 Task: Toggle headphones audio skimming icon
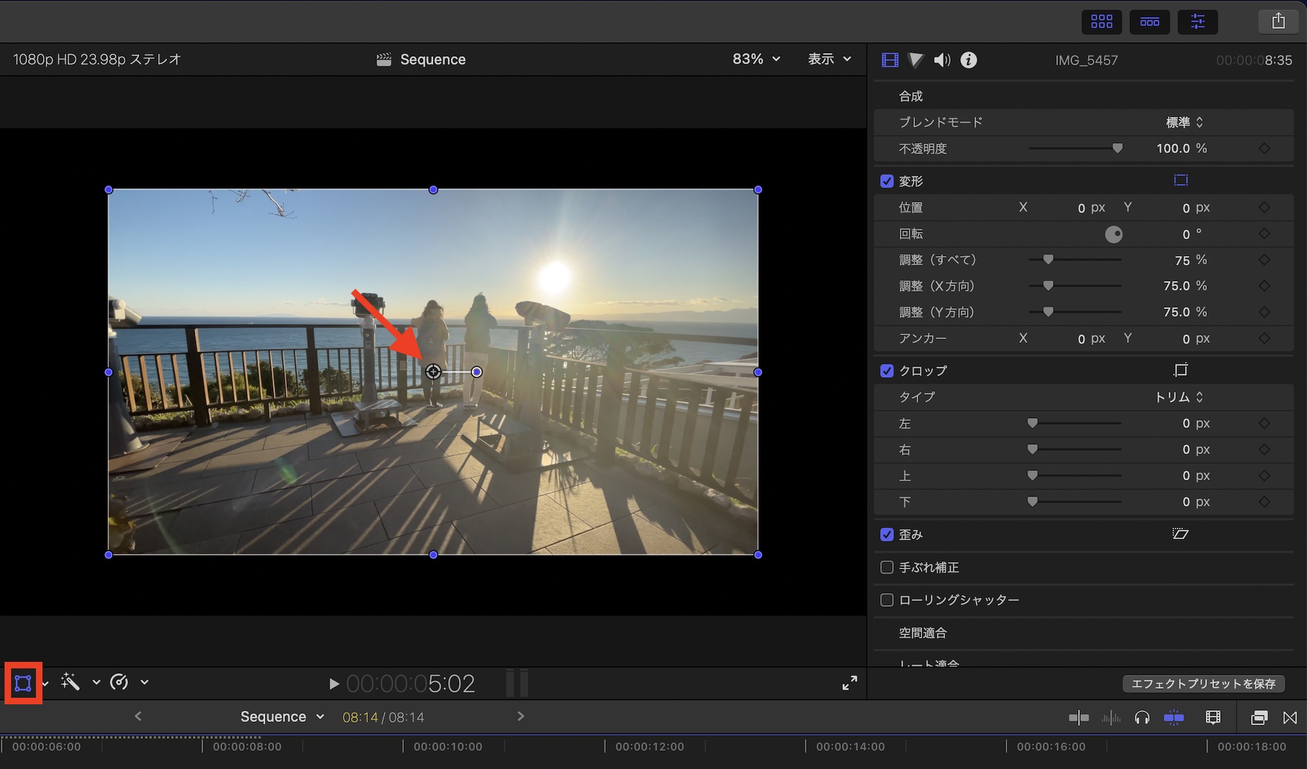coord(1142,718)
